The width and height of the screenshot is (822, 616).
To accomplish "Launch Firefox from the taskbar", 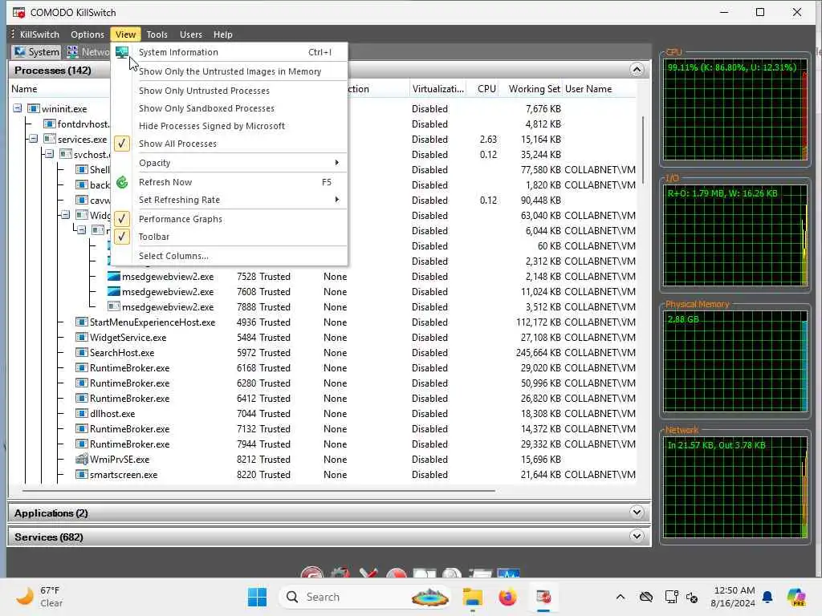I will click(x=507, y=597).
